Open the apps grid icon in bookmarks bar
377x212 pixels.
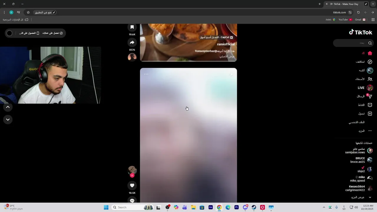373,20
